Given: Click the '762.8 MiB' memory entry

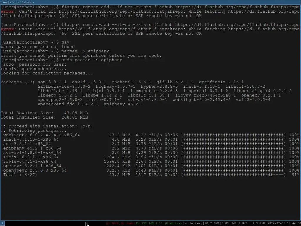Looking at the screenshot, I should pyautogui.click(x=239, y=223).
